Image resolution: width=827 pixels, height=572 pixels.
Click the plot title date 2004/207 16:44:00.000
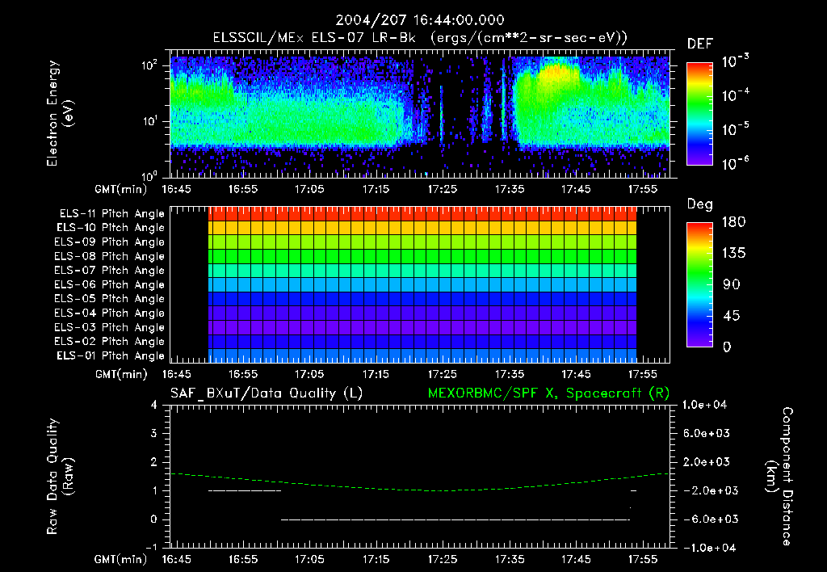(420, 20)
